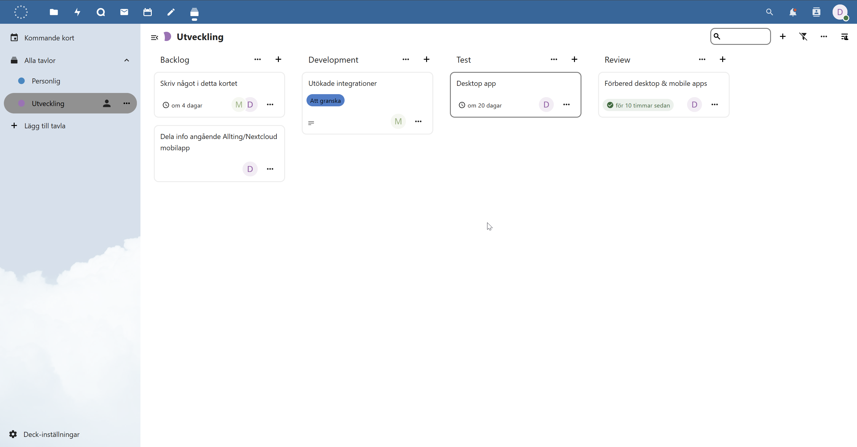Click Lägg till tavla
The height and width of the screenshot is (447, 857).
45,126
